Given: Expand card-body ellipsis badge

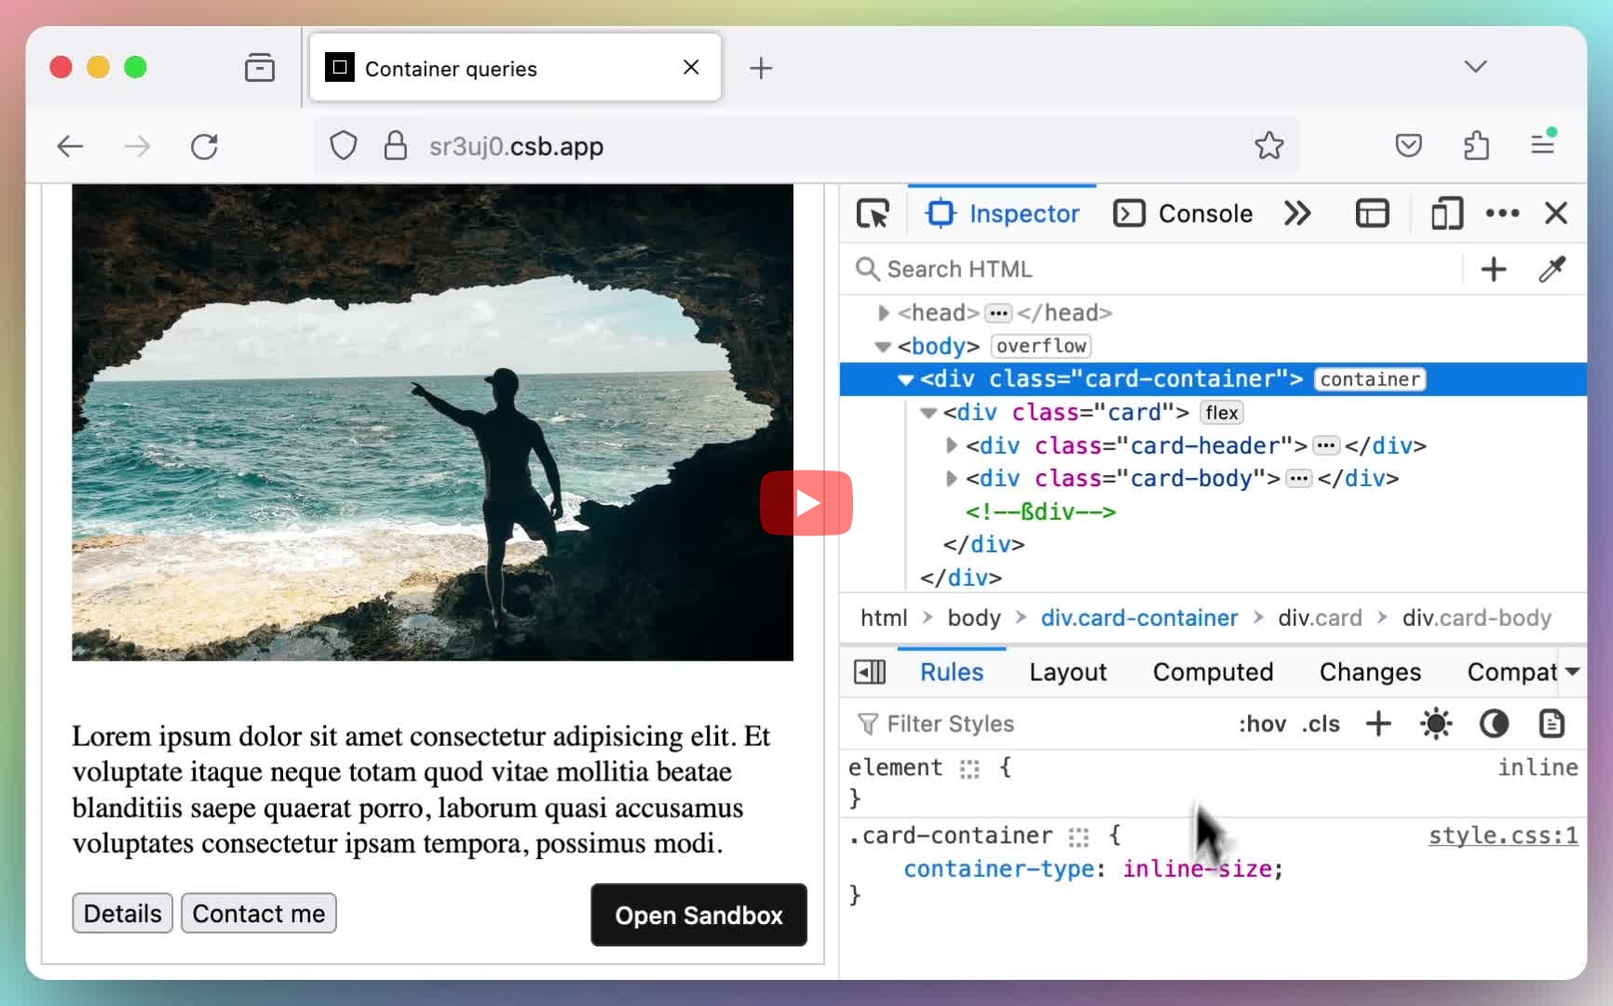Looking at the screenshot, I should tap(1299, 479).
